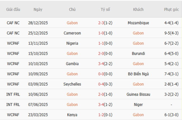Click the Tỷ số column header
This screenshot has width=182, height=120.
[105, 9]
